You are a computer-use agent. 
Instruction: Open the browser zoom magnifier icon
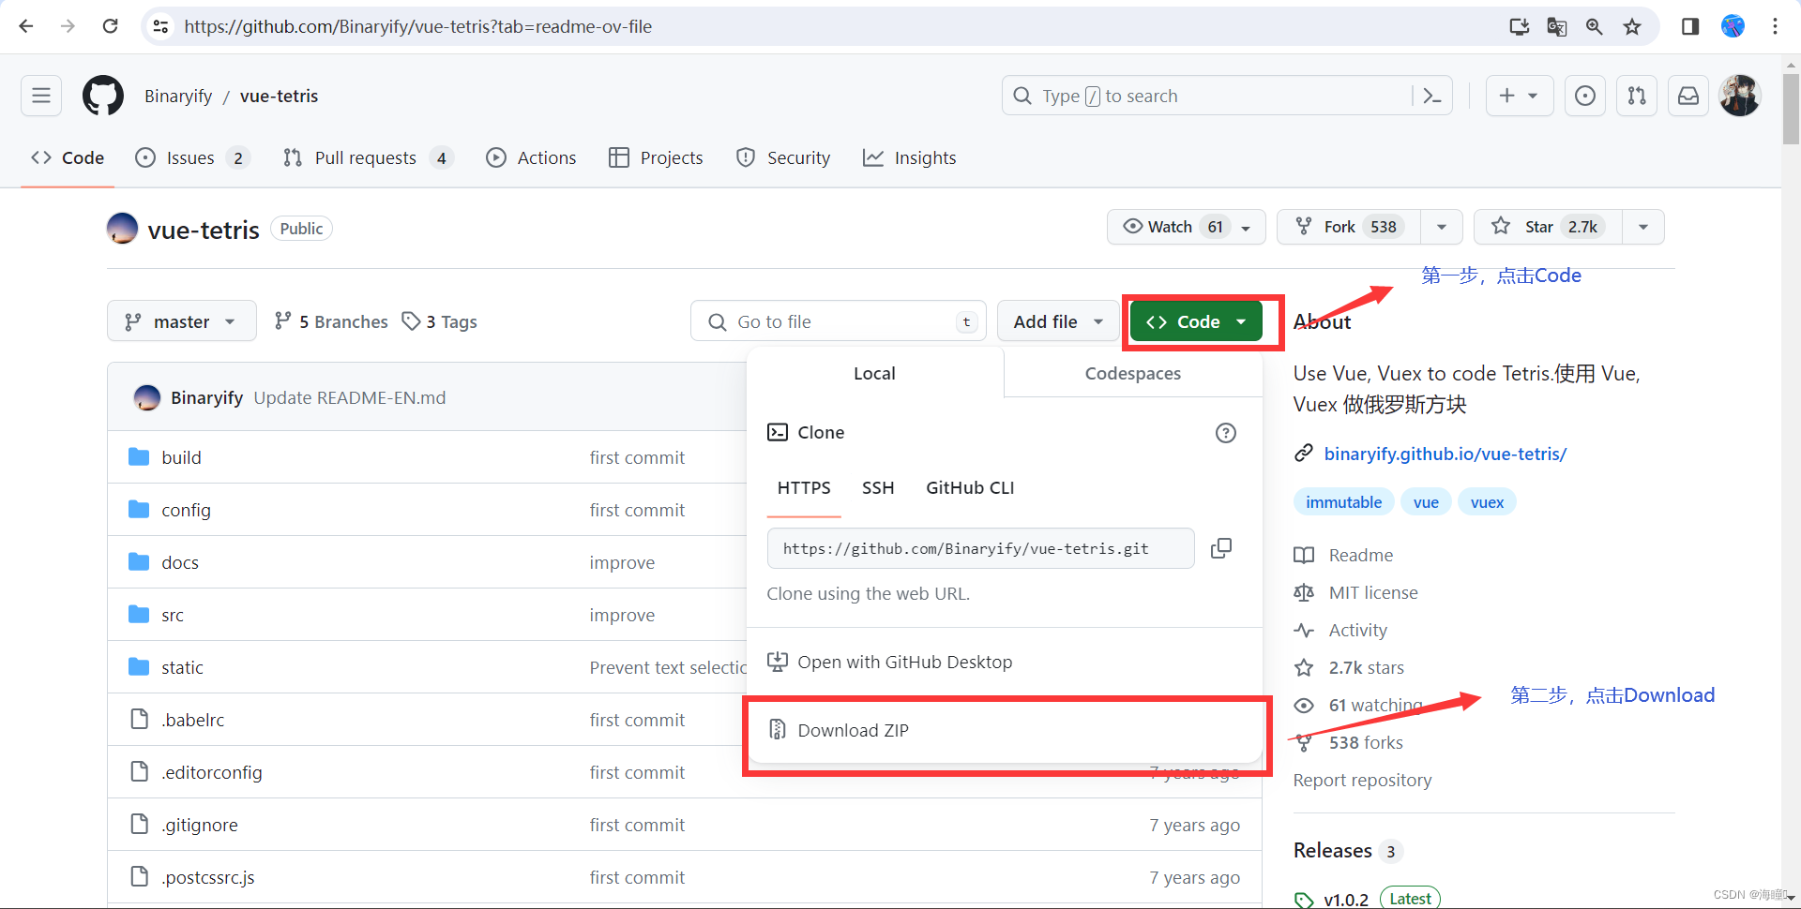tap(1594, 26)
